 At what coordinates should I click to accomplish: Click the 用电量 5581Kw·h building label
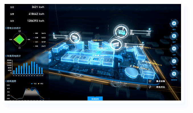pos(101,55)
